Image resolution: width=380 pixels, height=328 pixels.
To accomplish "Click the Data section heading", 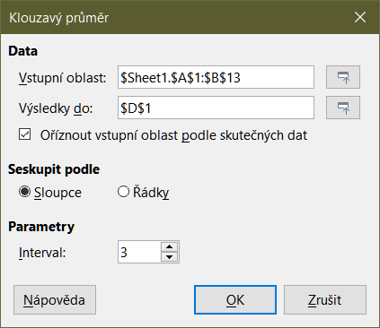I will pos(23,51).
